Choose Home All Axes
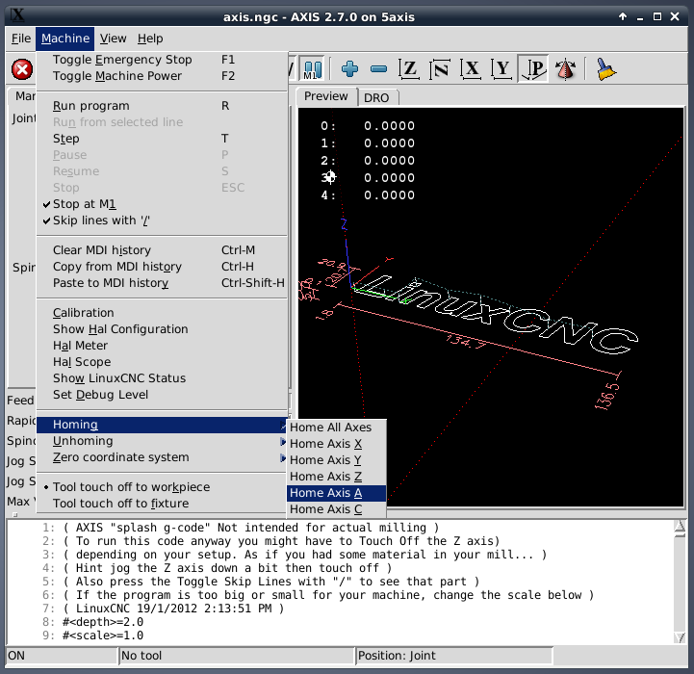Viewport: 694px width, 674px height. pyautogui.click(x=336, y=428)
